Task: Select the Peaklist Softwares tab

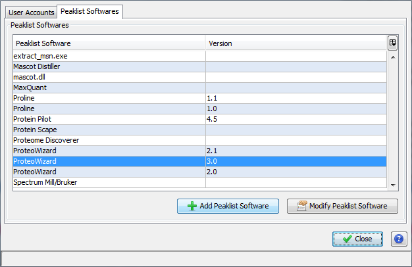Action: point(90,12)
